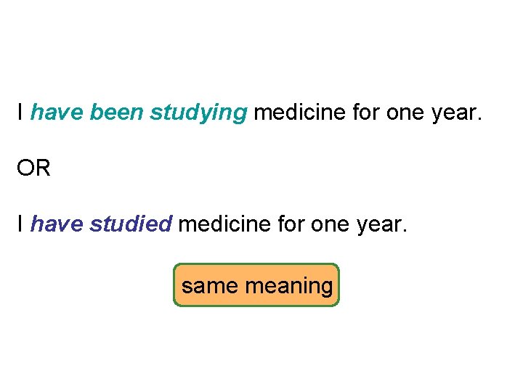Click the word "same" in orange box
Screen dimensions: 523x392
[x=210, y=286]
